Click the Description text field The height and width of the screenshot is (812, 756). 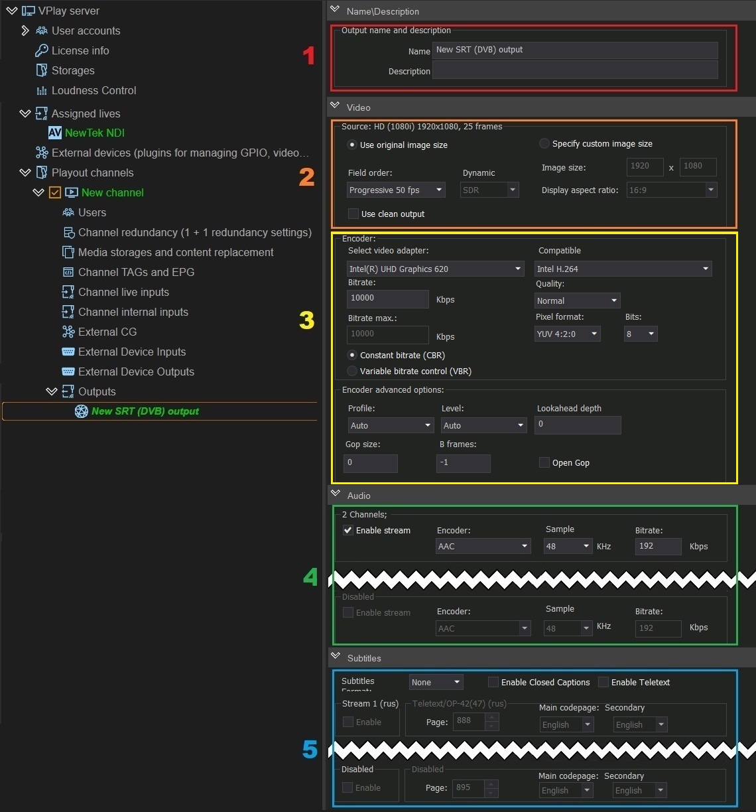(x=575, y=70)
